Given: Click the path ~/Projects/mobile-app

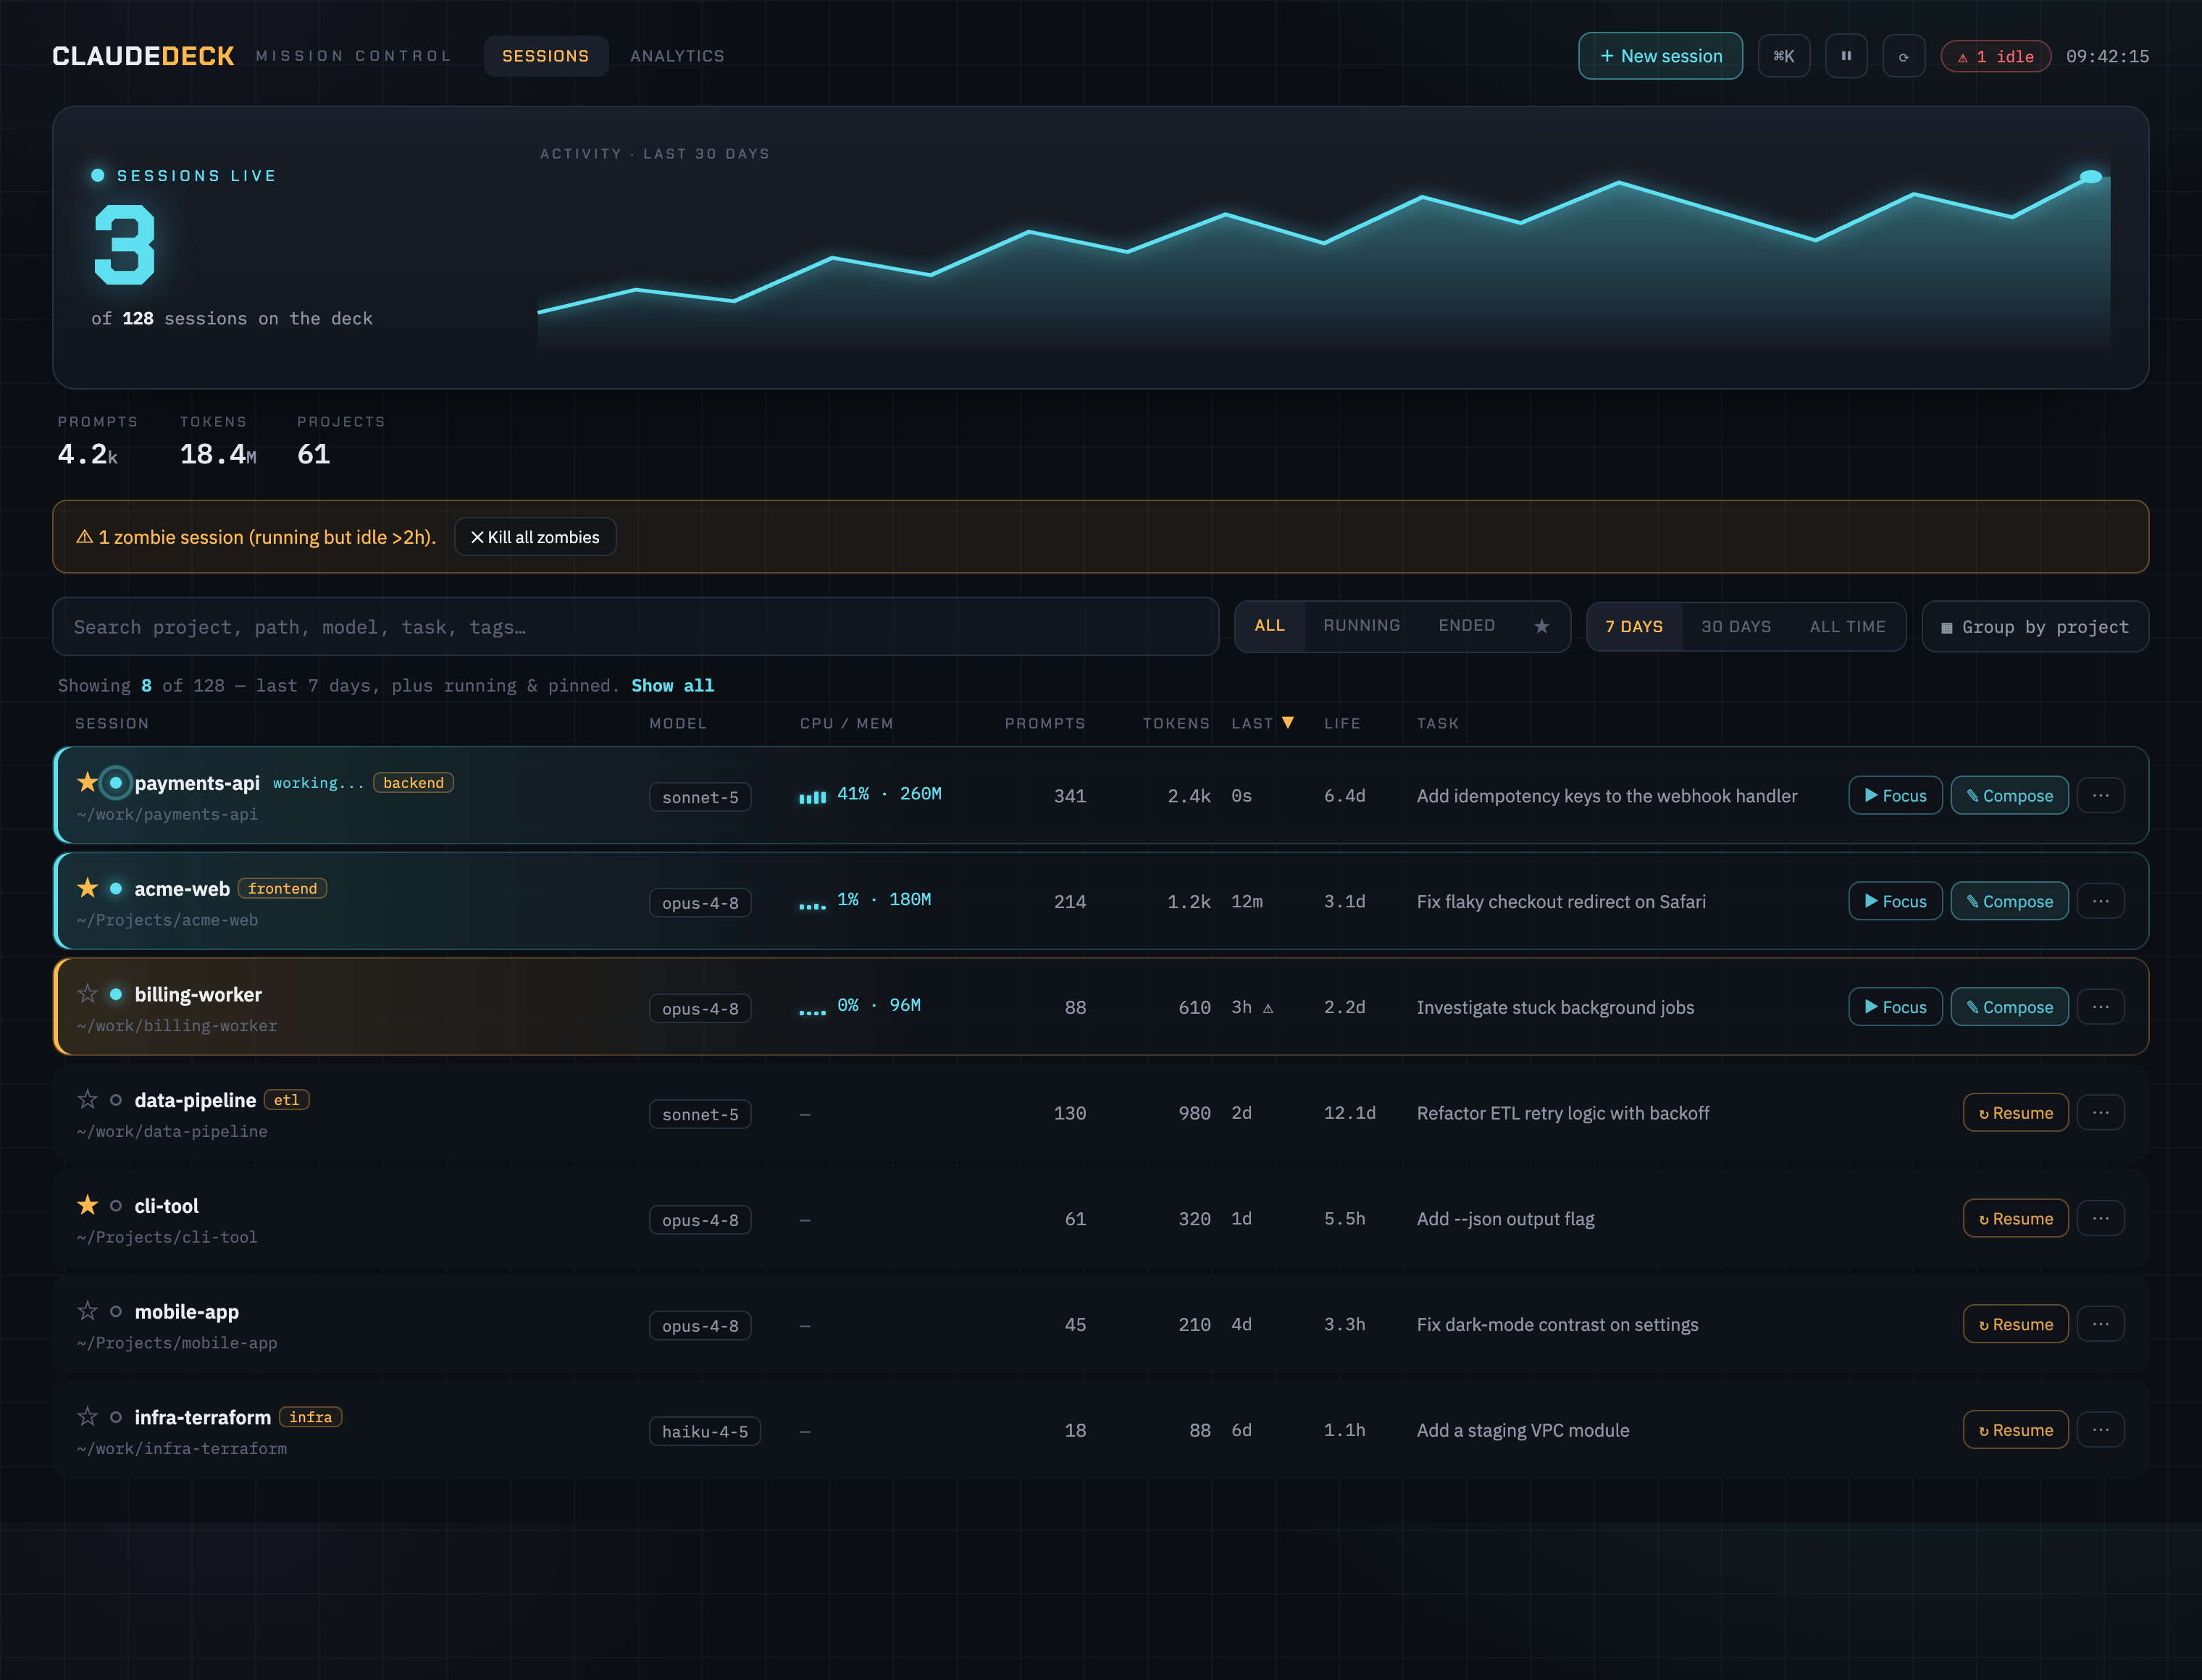Looking at the screenshot, I should click(x=176, y=1342).
